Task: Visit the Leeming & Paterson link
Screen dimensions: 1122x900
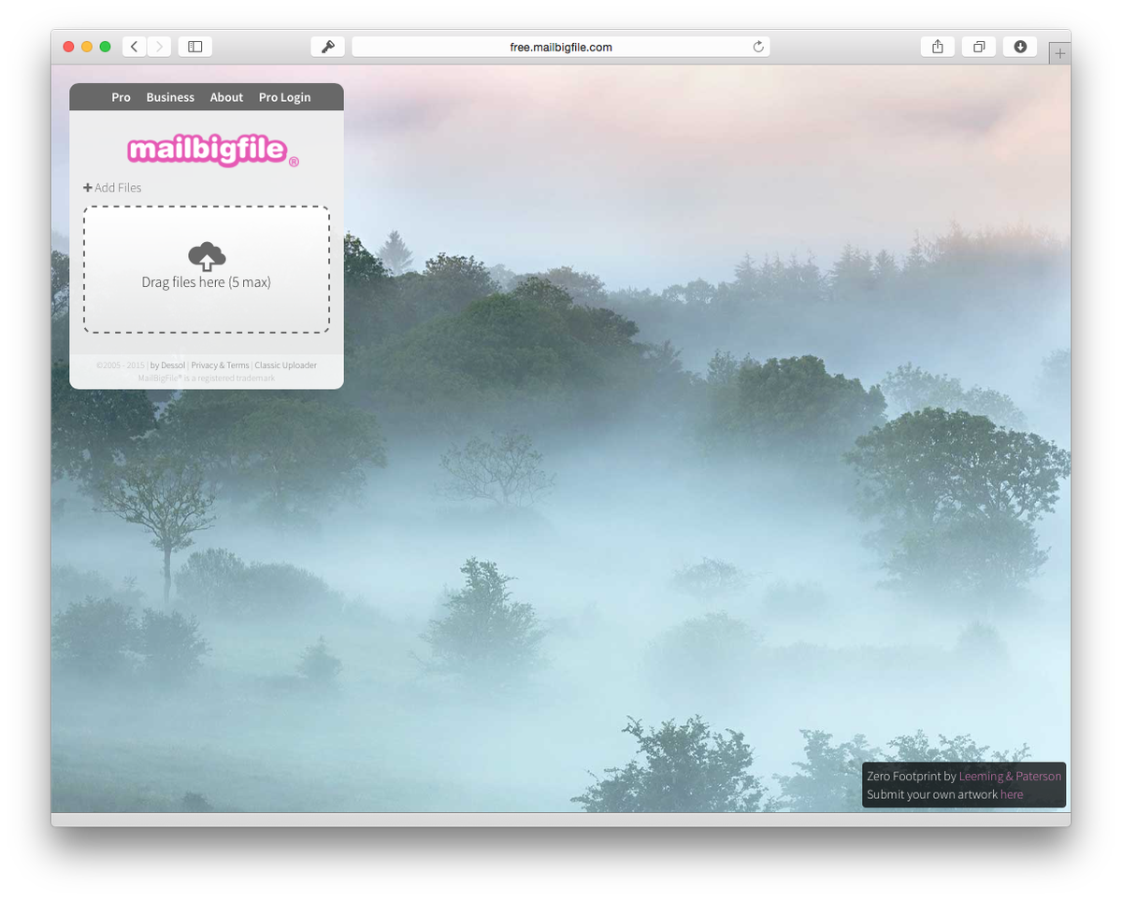Action: (x=1010, y=775)
